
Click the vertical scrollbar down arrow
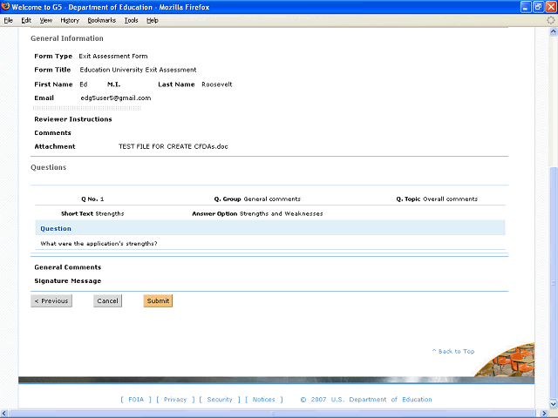553,404
